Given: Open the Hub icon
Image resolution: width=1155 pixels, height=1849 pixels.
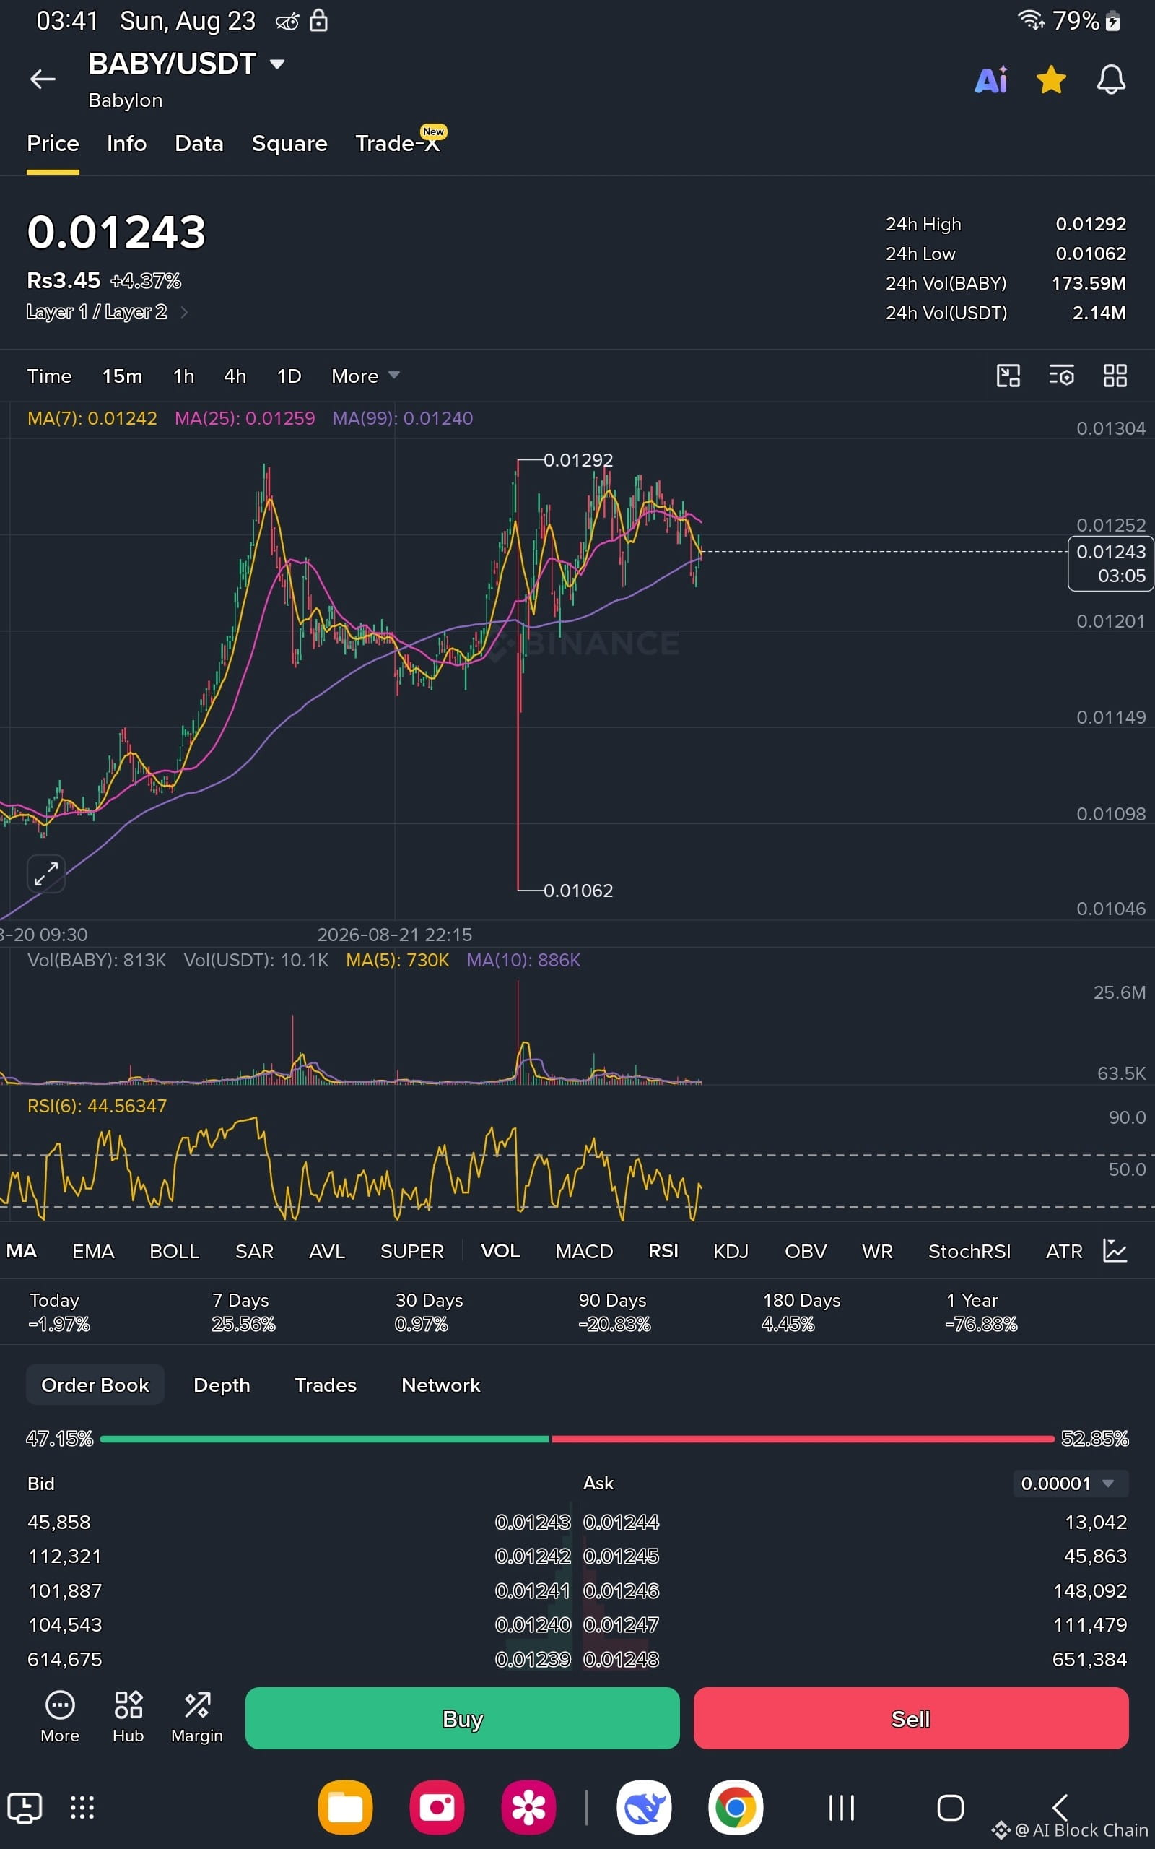Looking at the screenshot, I should coord(128,1716).
